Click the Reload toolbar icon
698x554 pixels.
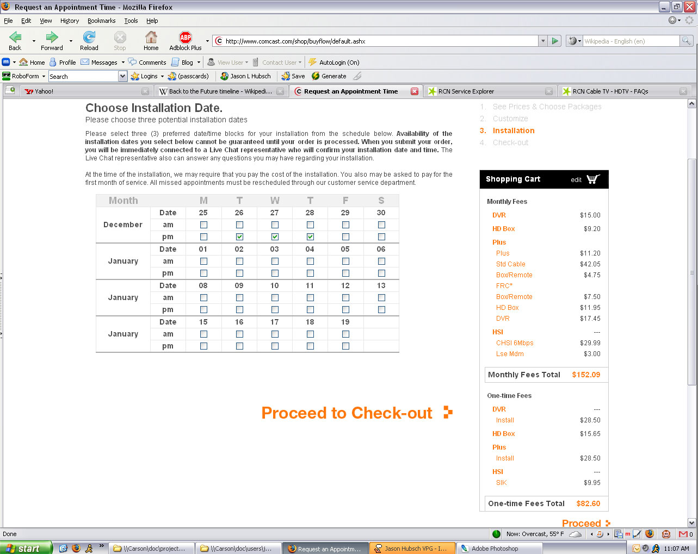click(89, 38)
